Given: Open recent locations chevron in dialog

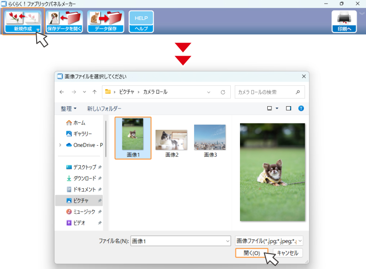Looking at the screenshot, I should (x=84, y=92).
